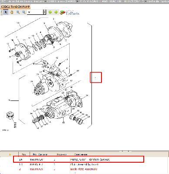This screenshot has width=169, height=174.
Task: Sort by the No. column header
Action: pyautogui.click(x=24, y=154)
